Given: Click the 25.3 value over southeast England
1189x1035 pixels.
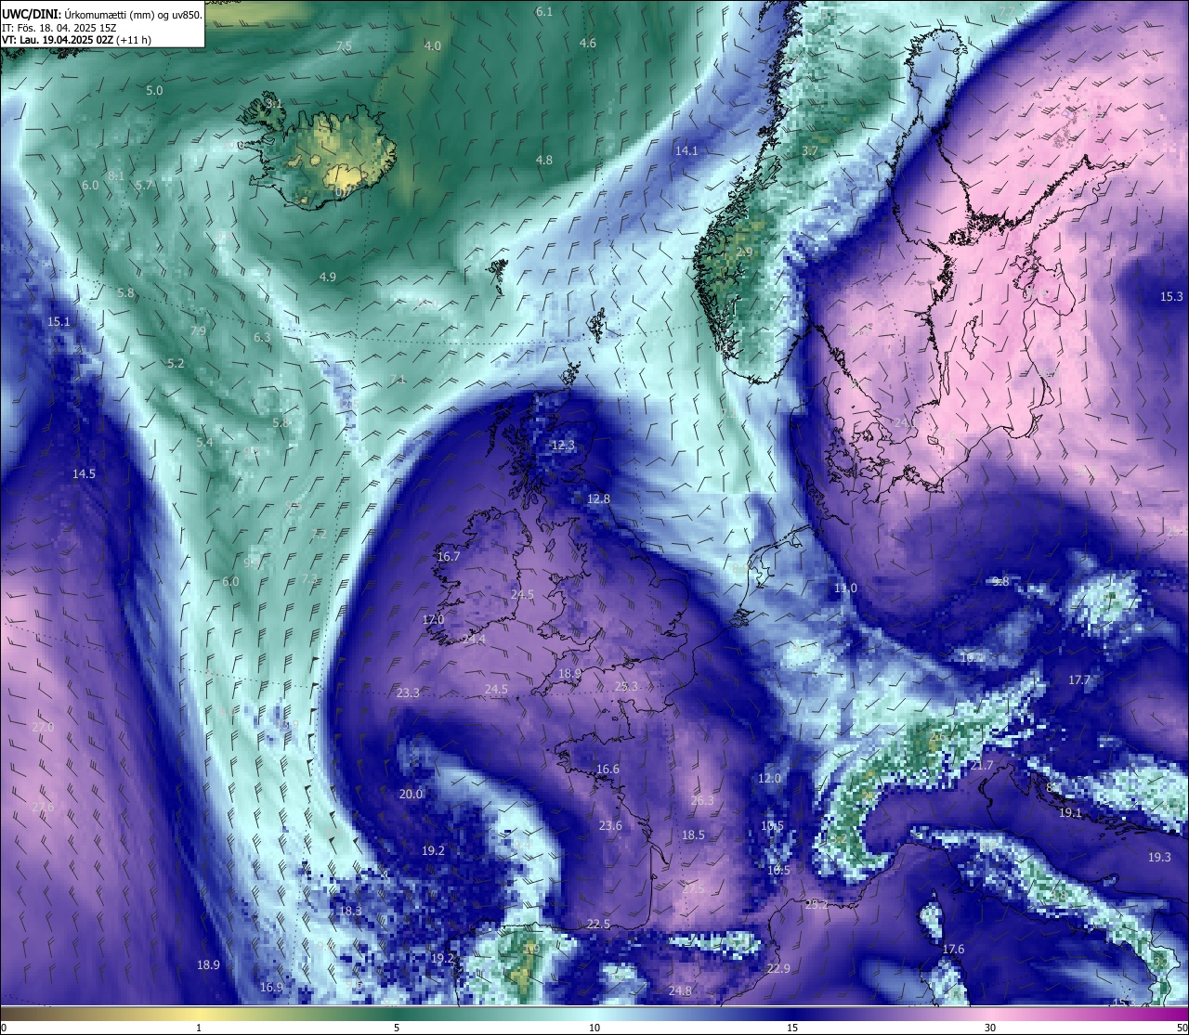Looking at the screenshot, I should (x=627, y=686).
